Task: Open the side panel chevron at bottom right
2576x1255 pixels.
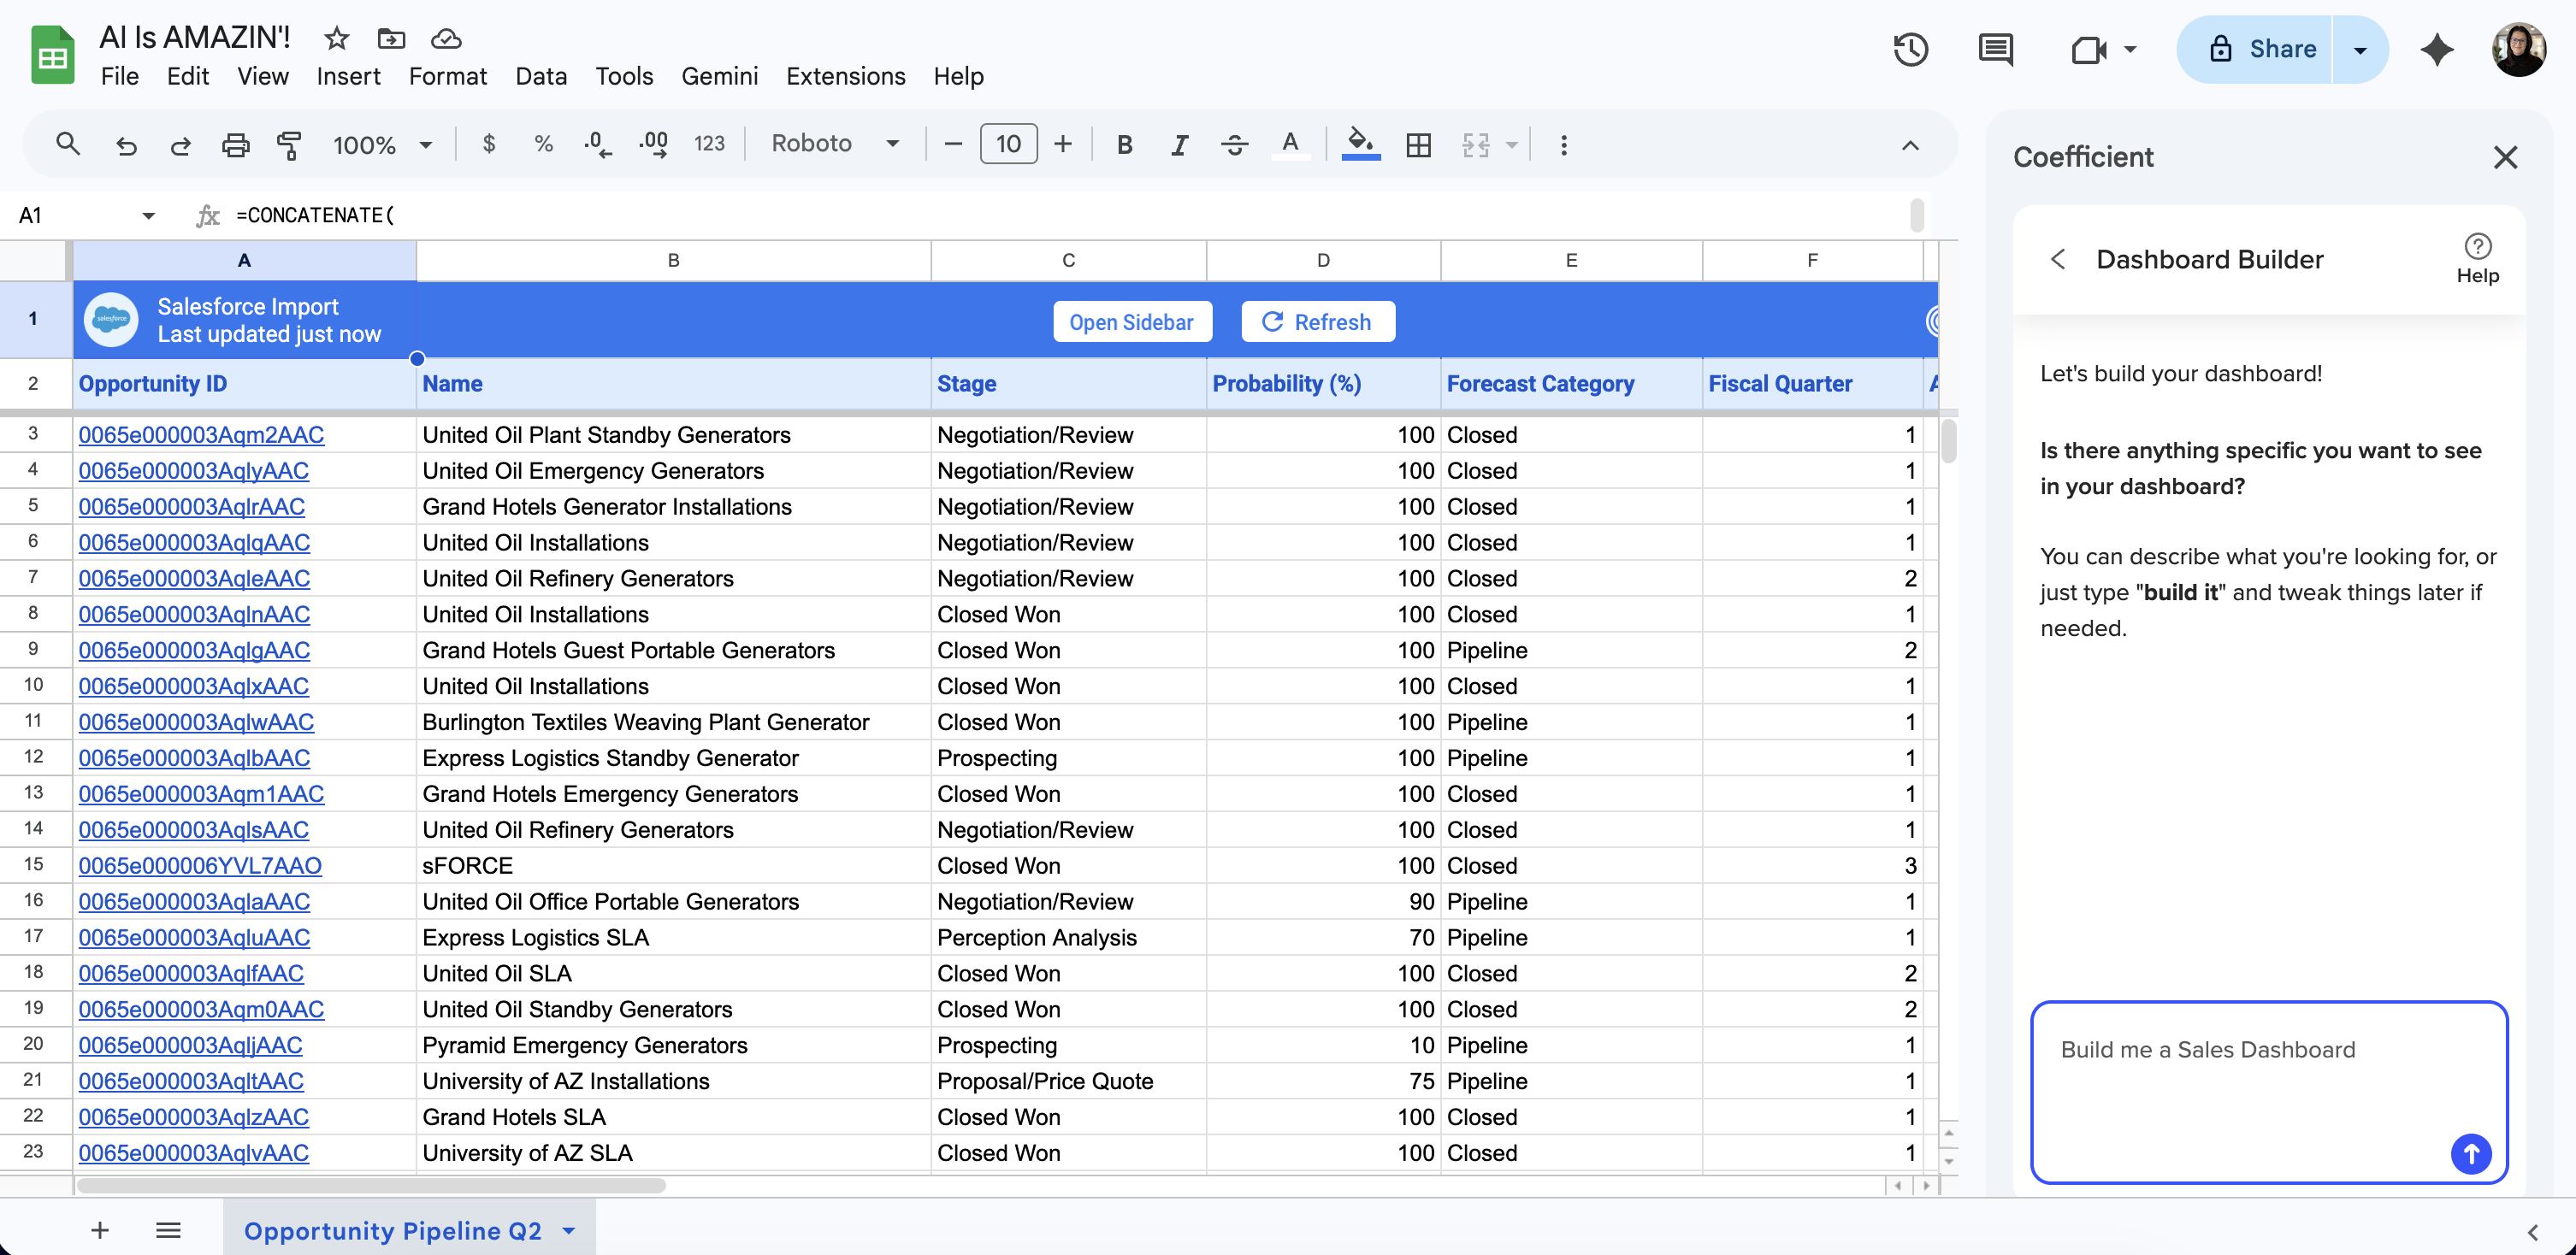Action: (2532, 1231)
